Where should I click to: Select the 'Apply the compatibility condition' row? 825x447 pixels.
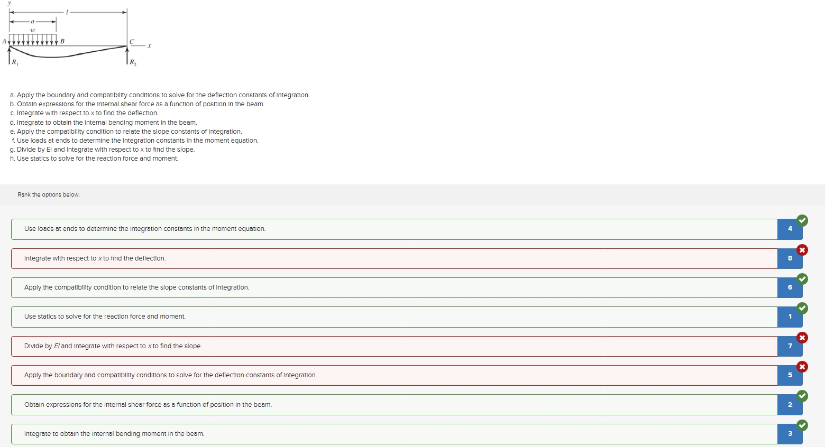[x=370, y=287]
